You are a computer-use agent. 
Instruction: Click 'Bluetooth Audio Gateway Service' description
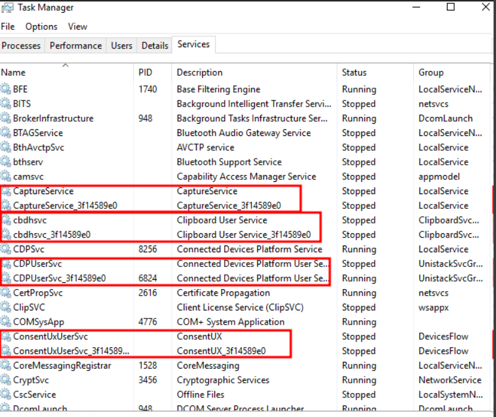[x=244, y=133]
